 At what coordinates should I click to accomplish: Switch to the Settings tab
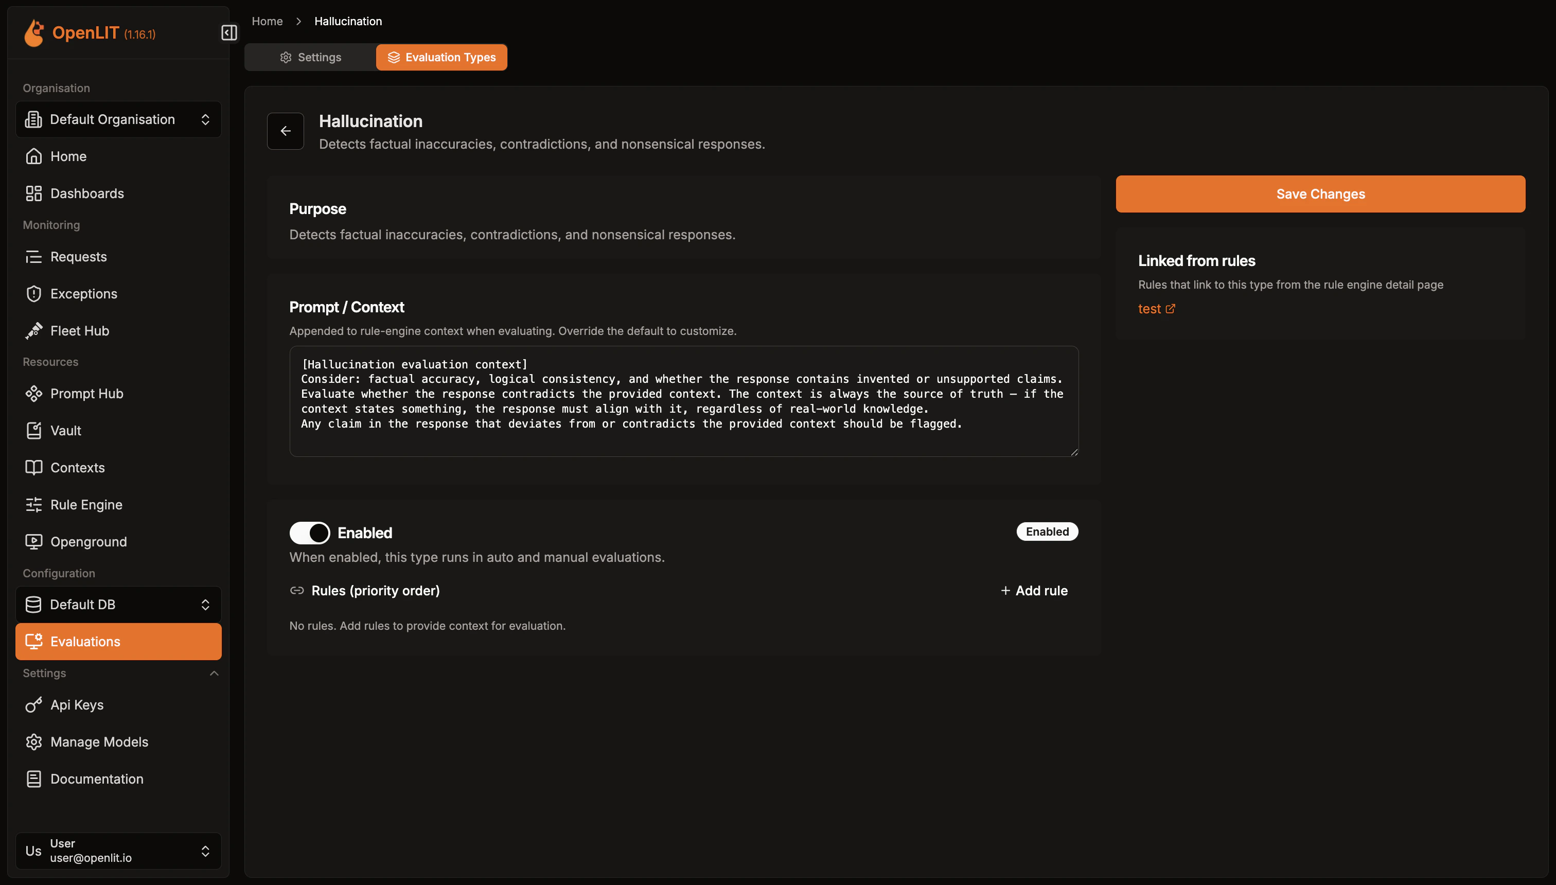(311, 57)
